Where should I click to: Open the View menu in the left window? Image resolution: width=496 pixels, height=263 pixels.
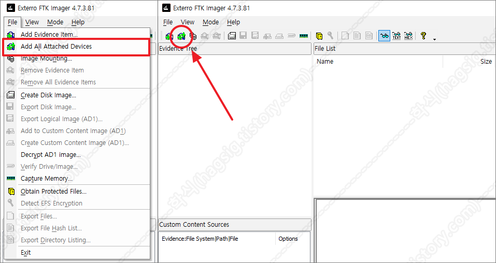[x=32, y=22]
